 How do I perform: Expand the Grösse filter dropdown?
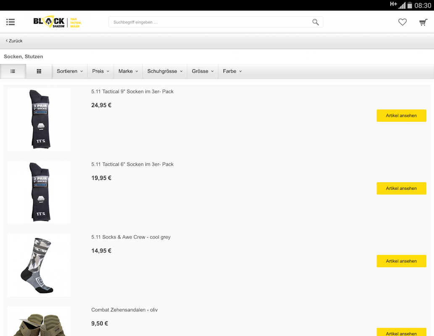point(203,71)
